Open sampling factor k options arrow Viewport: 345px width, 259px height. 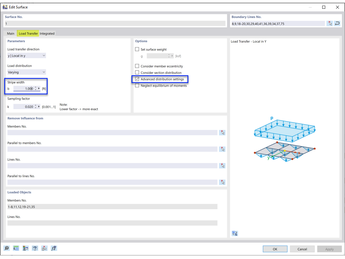tap(39, 107)
